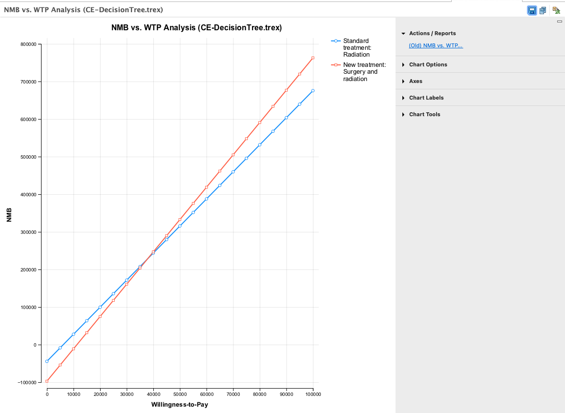Click the Actions / Reports header
This screenshot has width=565, height=413.
(432, 33)
